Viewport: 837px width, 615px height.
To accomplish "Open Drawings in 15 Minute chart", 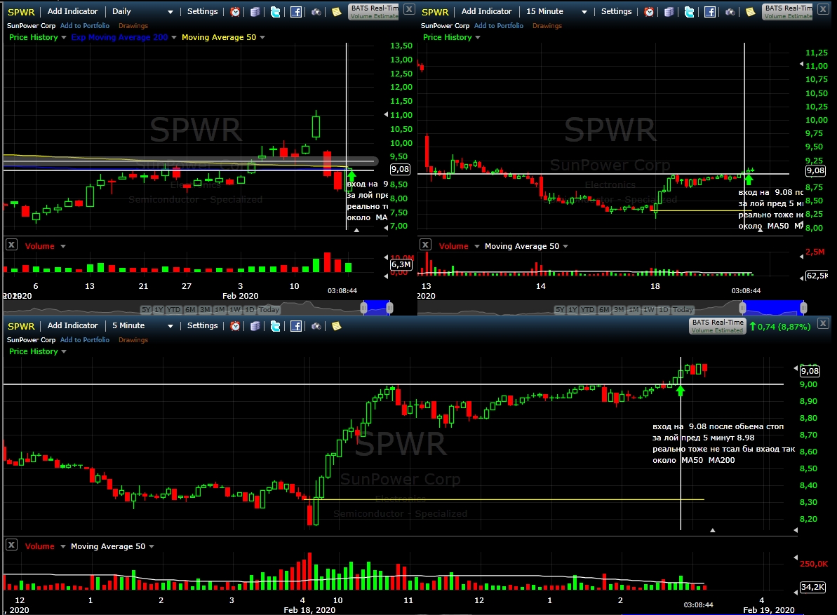I will tap(547, 26).
